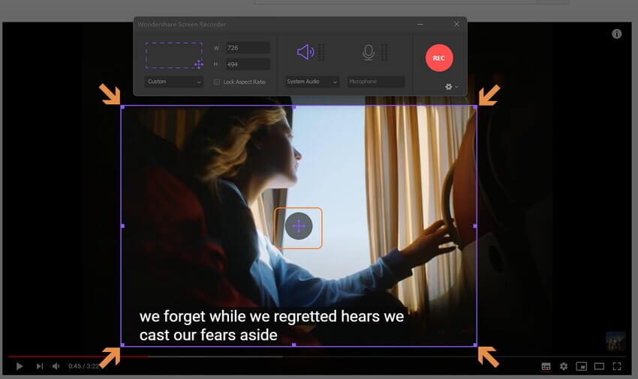Enter full screen in the video player

click(617, 366)
